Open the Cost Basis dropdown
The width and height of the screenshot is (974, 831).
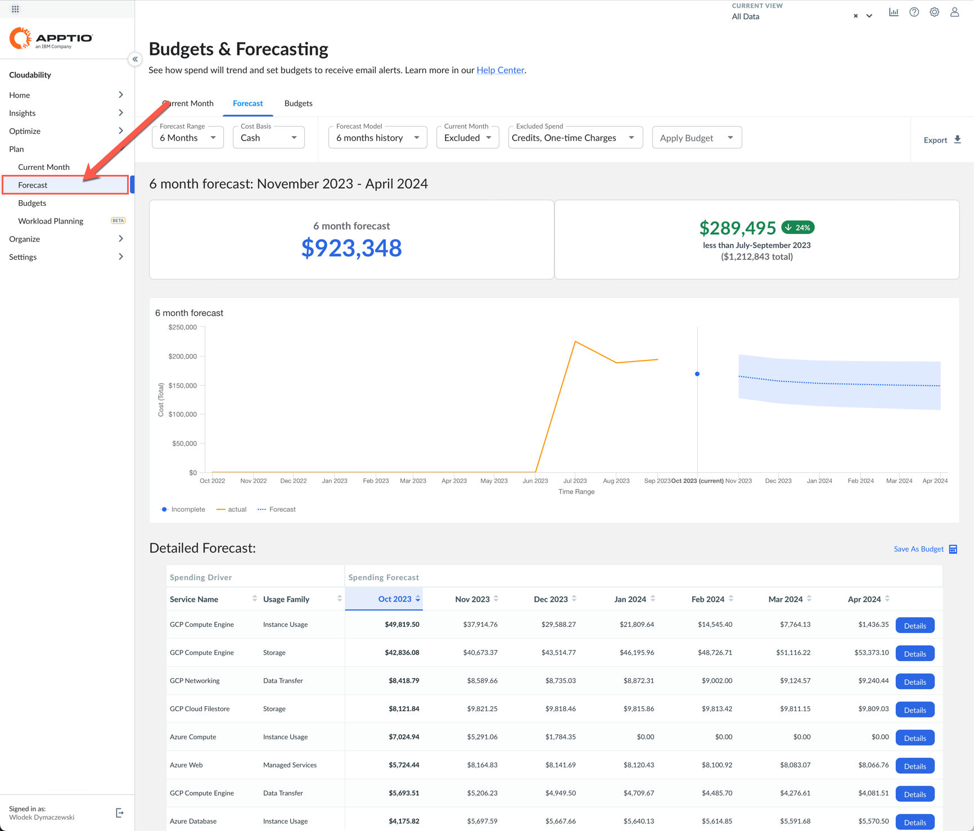269,138
